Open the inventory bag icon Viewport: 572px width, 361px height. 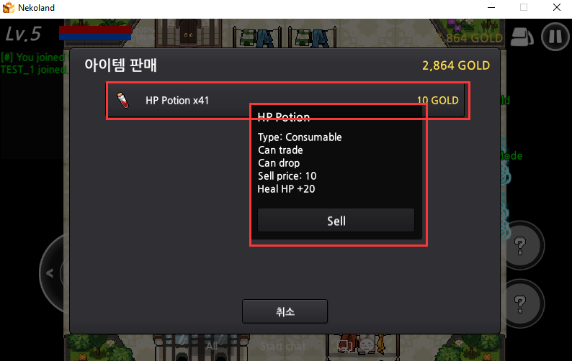click(522, 37)
